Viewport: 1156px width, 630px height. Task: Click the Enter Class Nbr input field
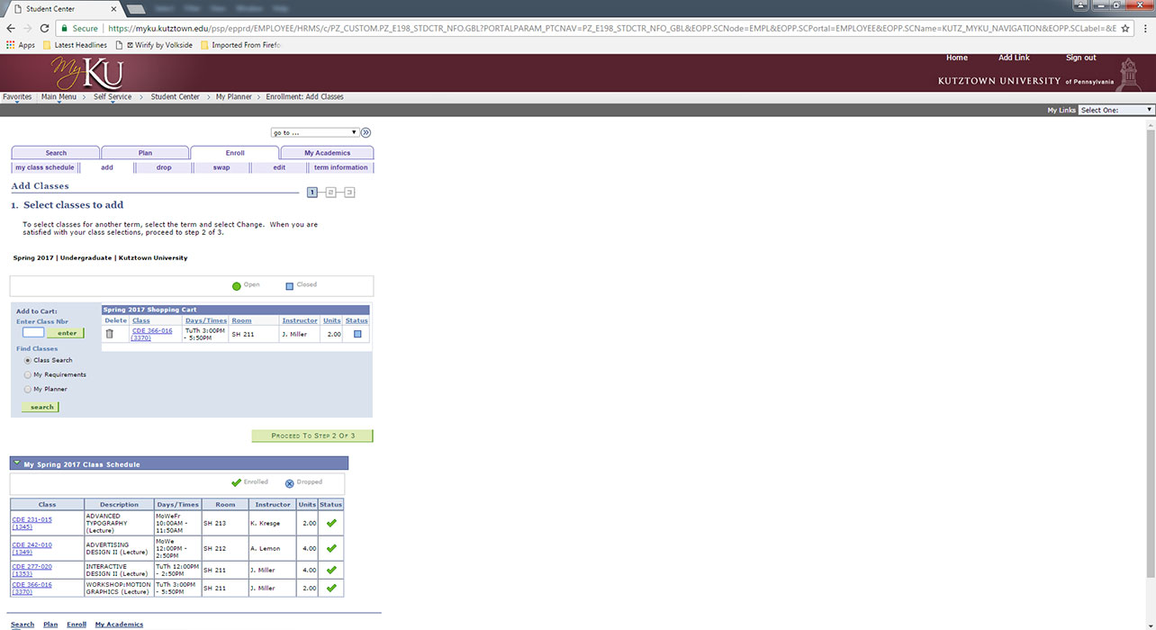(x=33, y=333)
